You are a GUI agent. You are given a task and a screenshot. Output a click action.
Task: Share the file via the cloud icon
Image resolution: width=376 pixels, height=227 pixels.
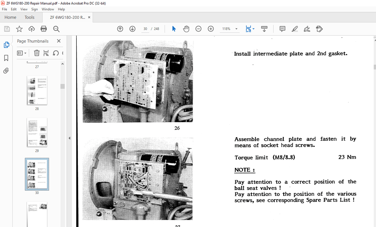click(32, 29)
